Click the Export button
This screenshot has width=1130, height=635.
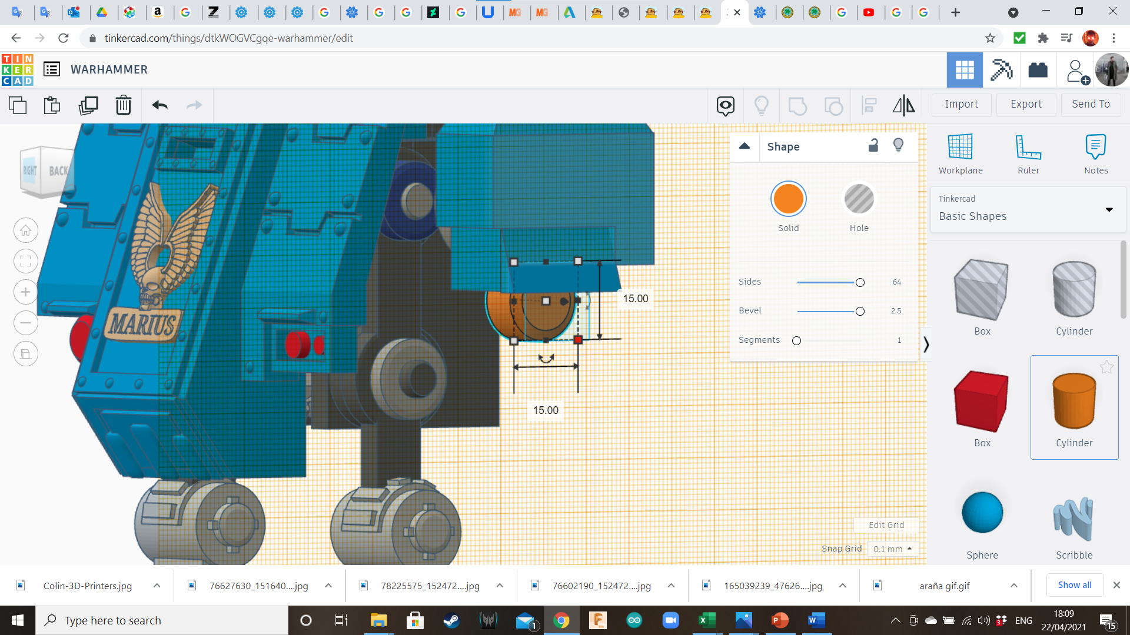click(x=1026, y=104)
